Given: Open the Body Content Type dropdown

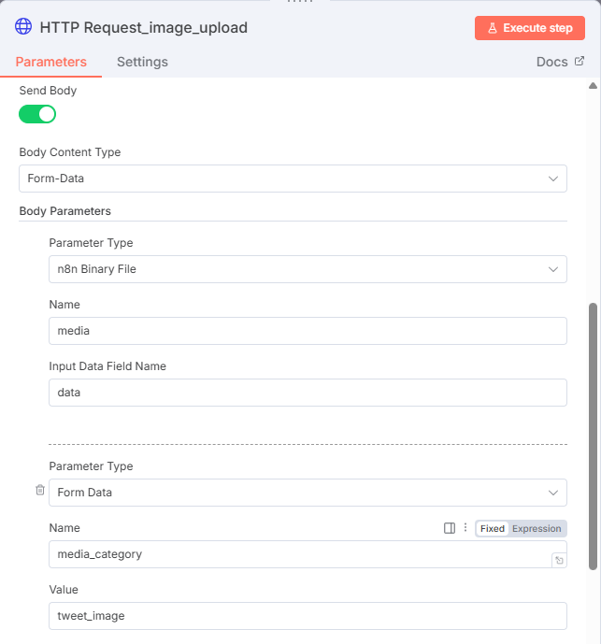Looking at the screenshot, I should [293, 179].
